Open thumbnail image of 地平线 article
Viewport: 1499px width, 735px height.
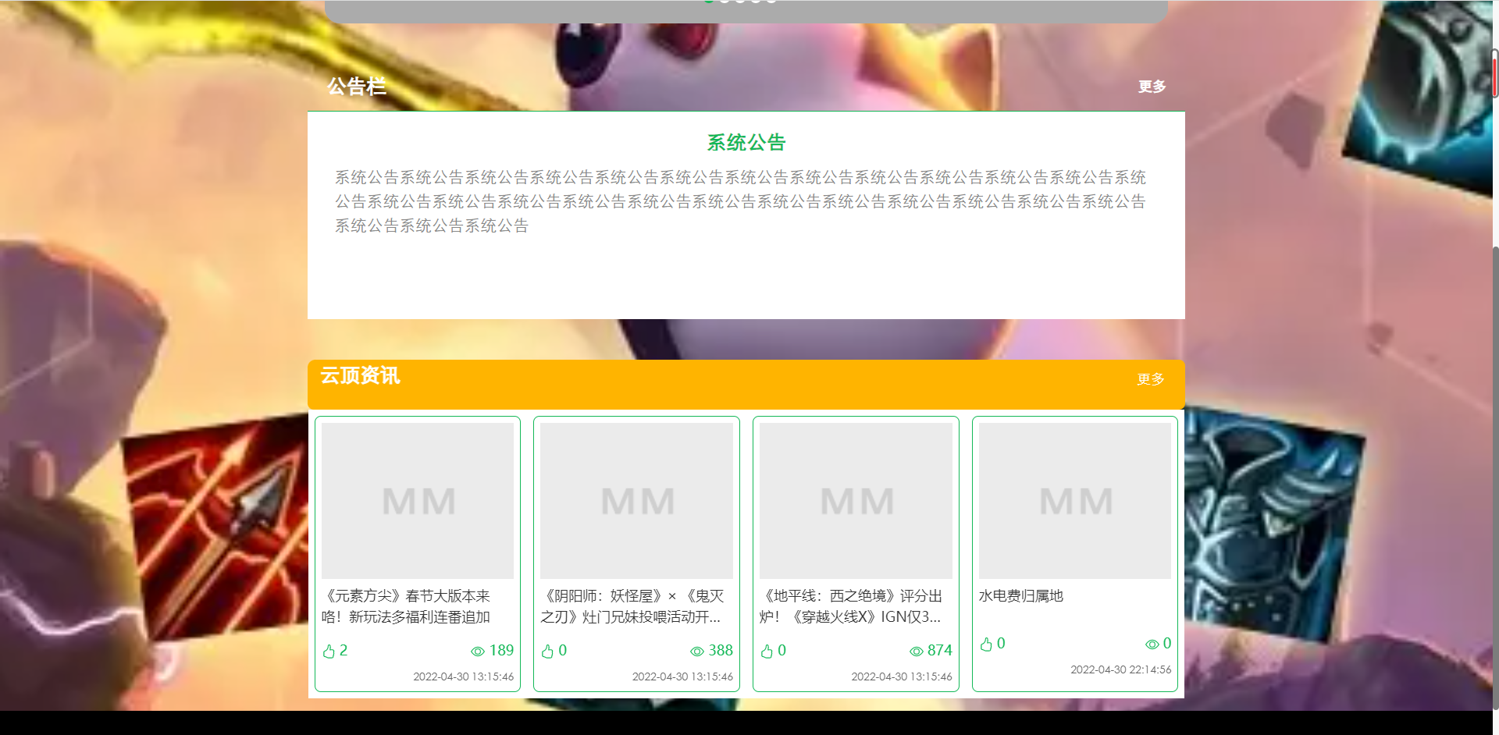coord(856,500)
